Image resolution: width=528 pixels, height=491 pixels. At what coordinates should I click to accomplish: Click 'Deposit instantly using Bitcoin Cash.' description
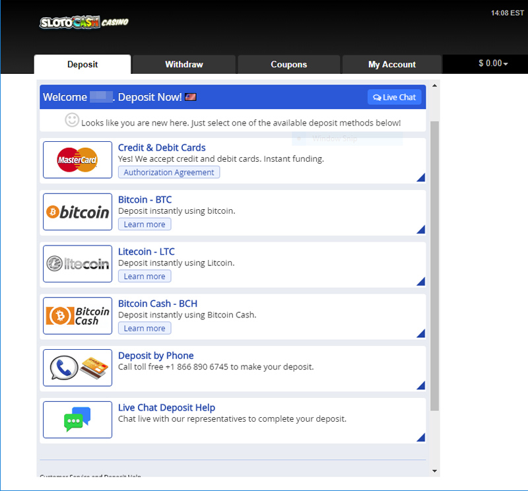click(187, 315)
